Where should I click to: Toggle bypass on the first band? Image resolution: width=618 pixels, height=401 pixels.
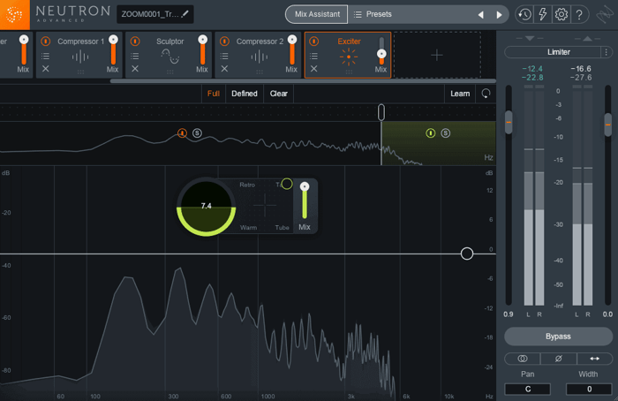coord(182,132)
